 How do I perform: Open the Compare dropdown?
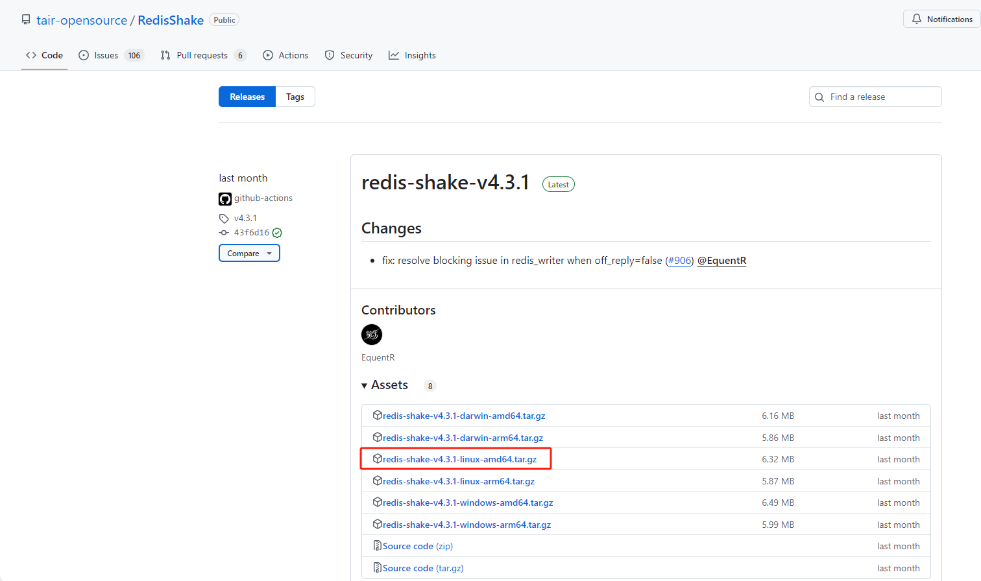pyautogui.click(x=249, y=253)
